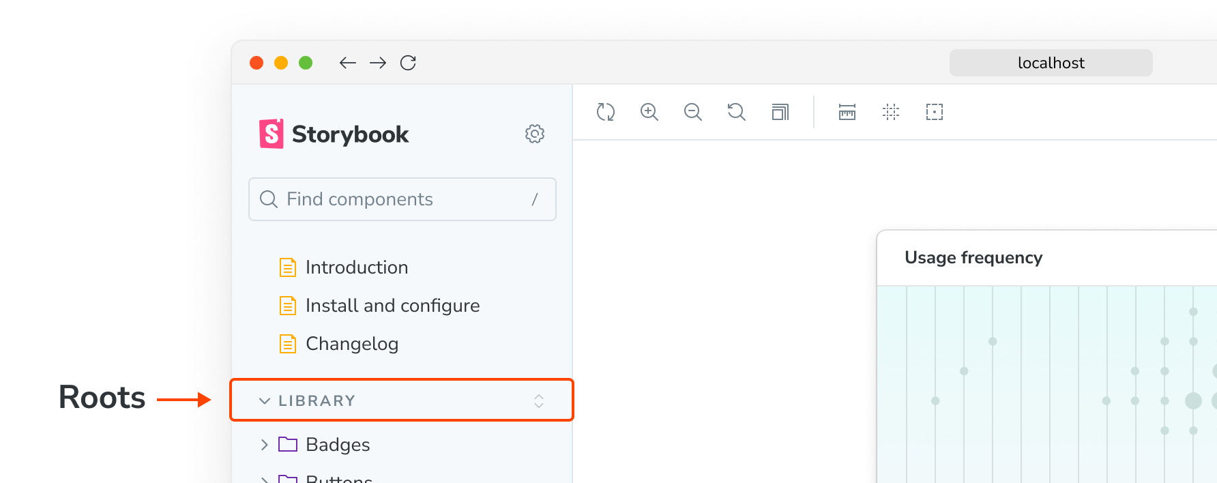This screenshot has height=483, width=1217.
Task: Select Install and configure
Action: (392, 305)
